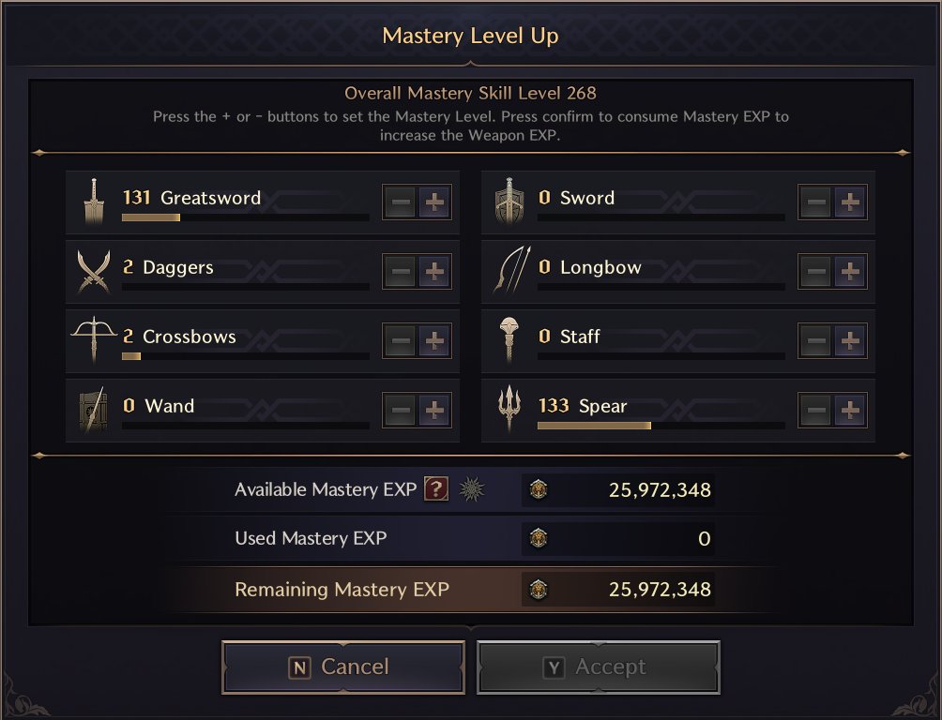Open the Available Mastery EXP help icon

(436, 488)
